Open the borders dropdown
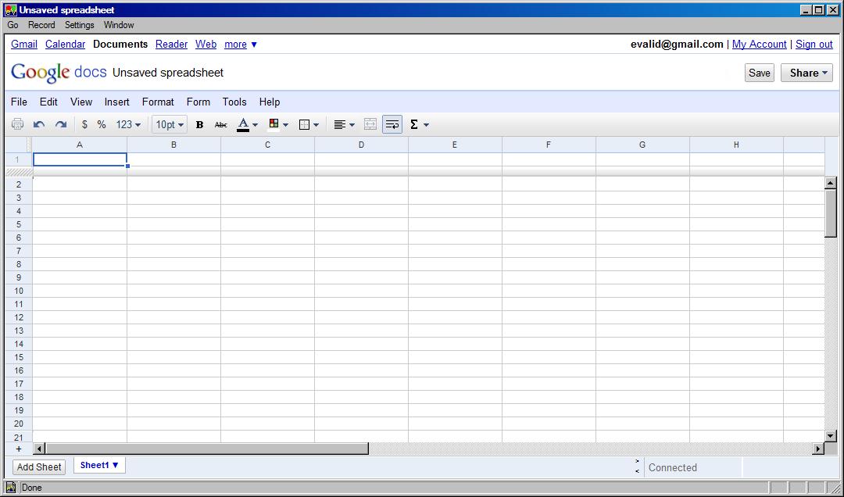The image size is (844, 497). point(309,124)
